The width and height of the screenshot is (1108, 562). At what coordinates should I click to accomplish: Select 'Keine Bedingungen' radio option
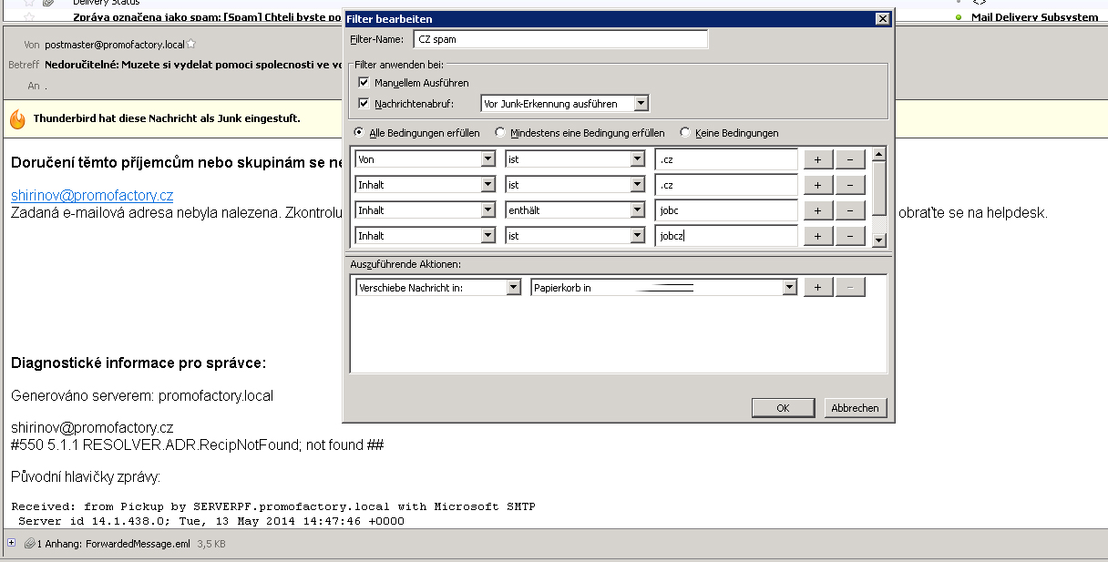coord(685,133)
